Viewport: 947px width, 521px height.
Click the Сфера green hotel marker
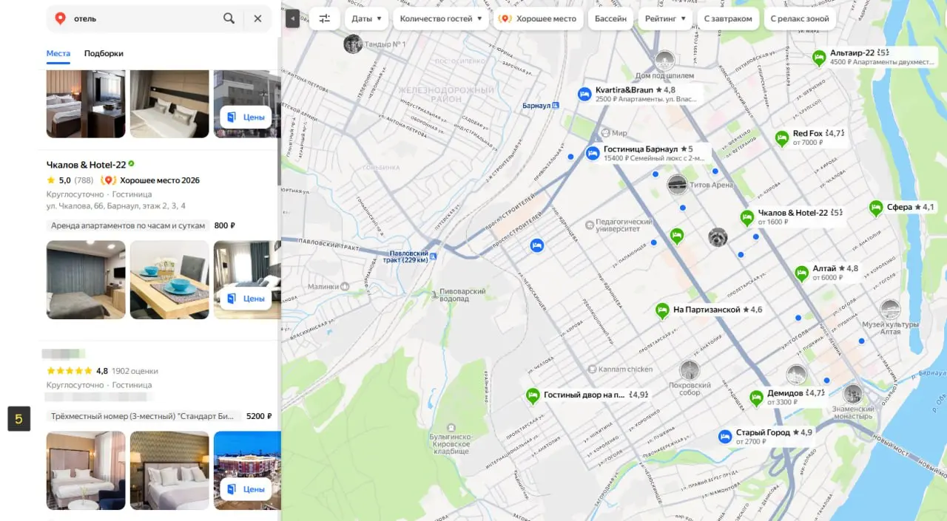[x=876, y=208]
